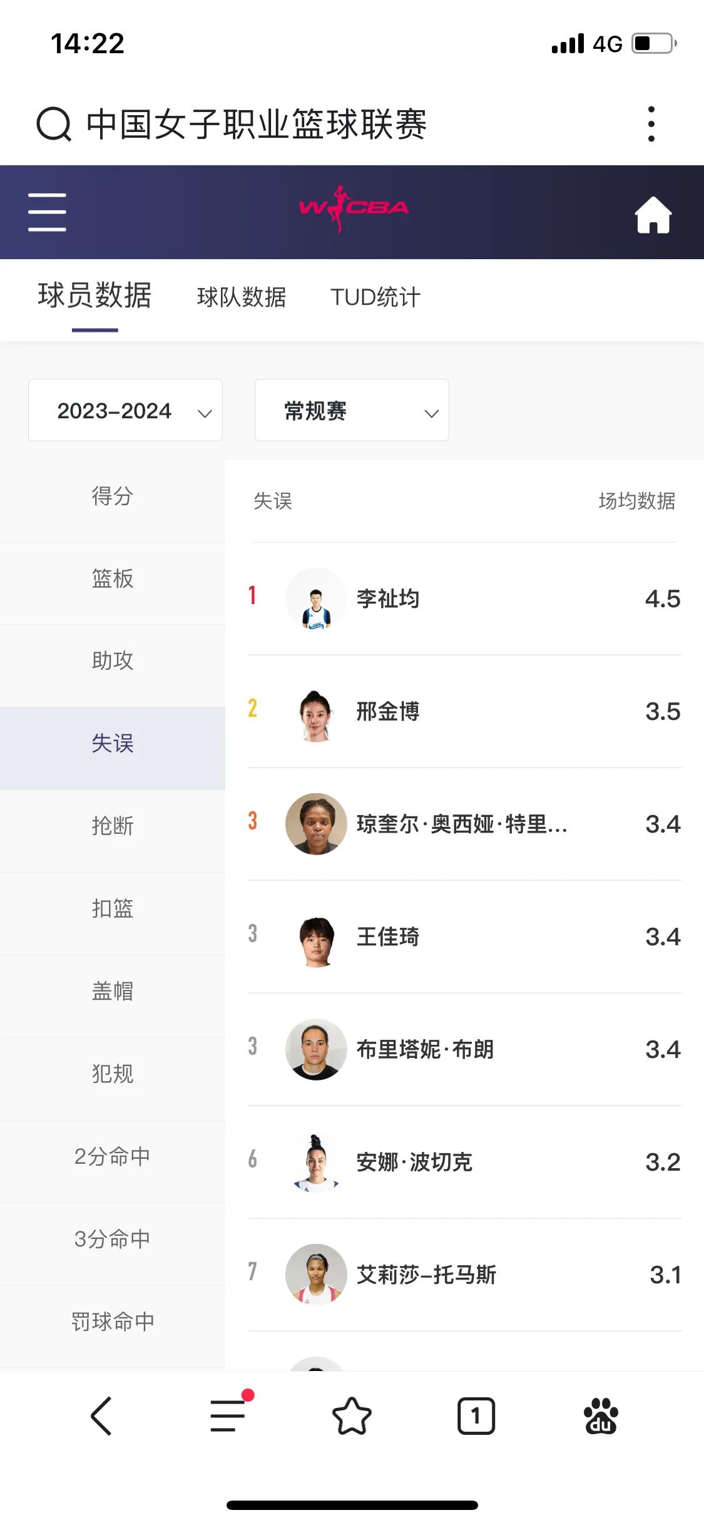
Task: Select the 篮板 category in sidebar
Action: pyautogui.click(x=113, y=578)
